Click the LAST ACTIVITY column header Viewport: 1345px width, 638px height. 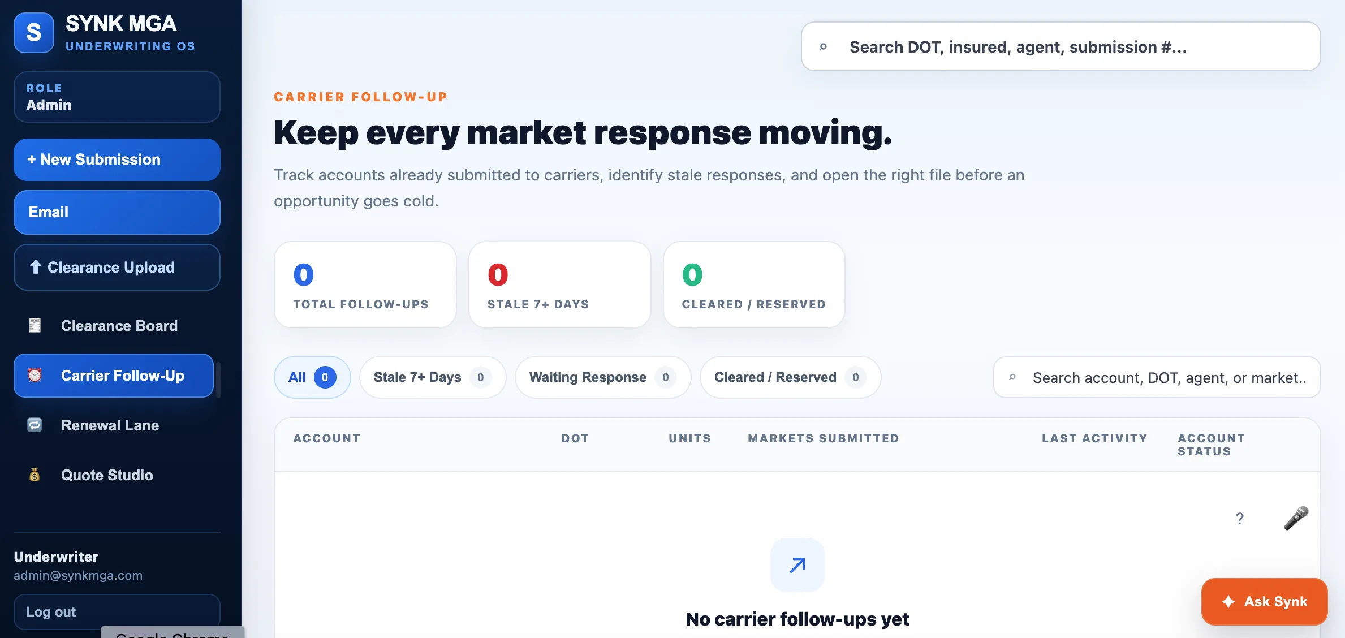(1095, 438)
